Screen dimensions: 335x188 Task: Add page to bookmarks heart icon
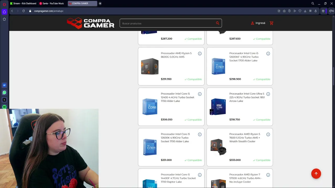click(x=300, y=11)
